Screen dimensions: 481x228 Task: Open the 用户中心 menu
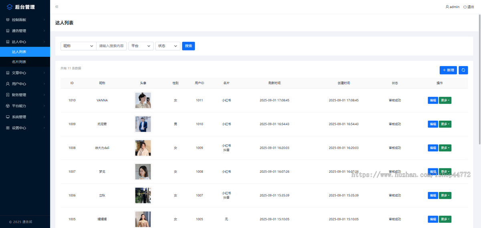click(25, 84)
